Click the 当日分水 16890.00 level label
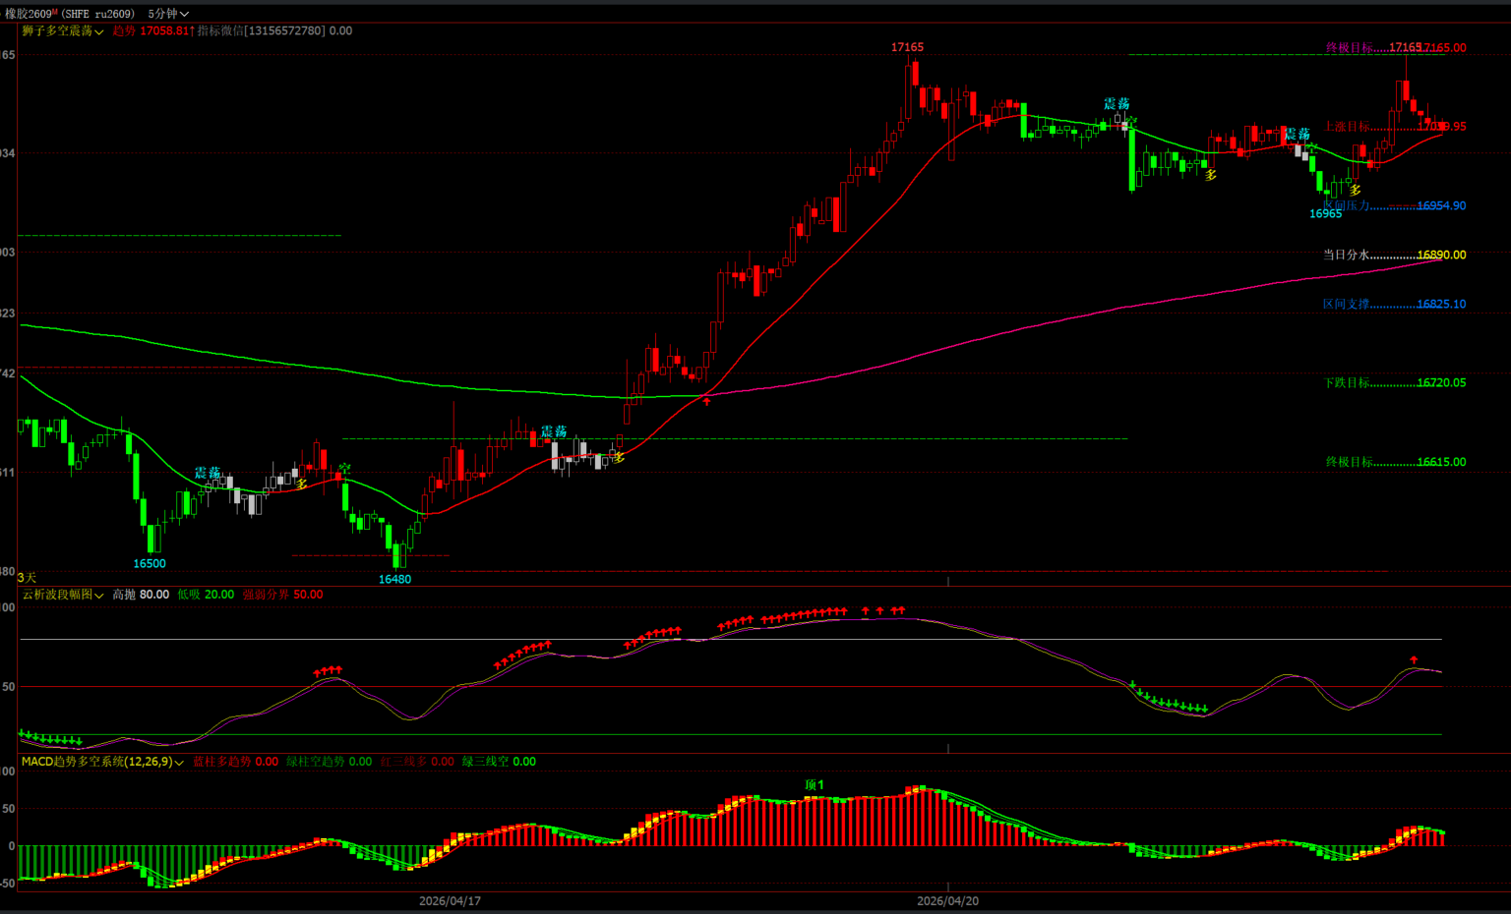The image size is (1511, 914). pos(1394,255)
